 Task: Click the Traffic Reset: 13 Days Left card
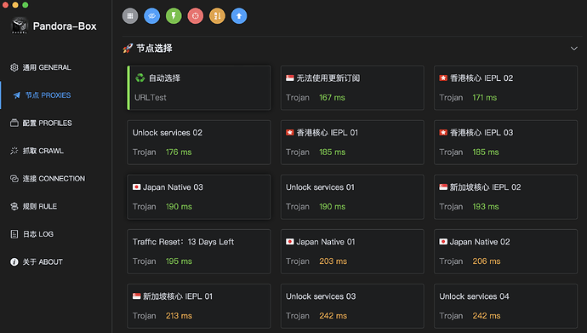[x=199, y=252]
